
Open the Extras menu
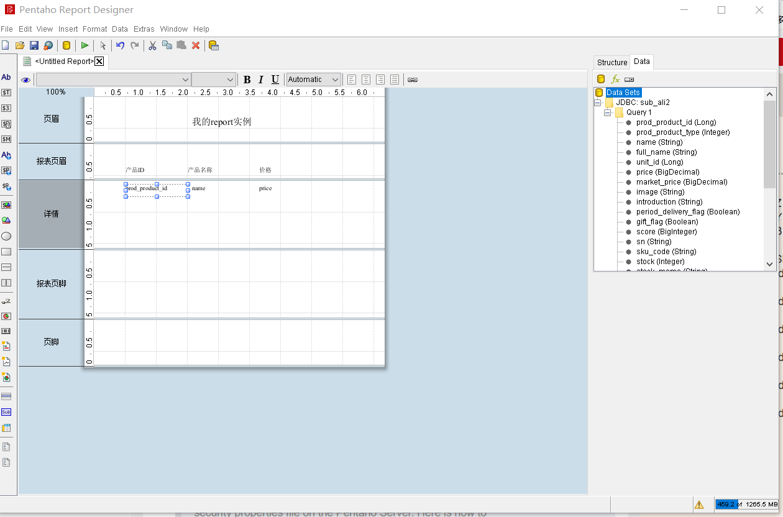pyautogui.click(x=144, y=29)
